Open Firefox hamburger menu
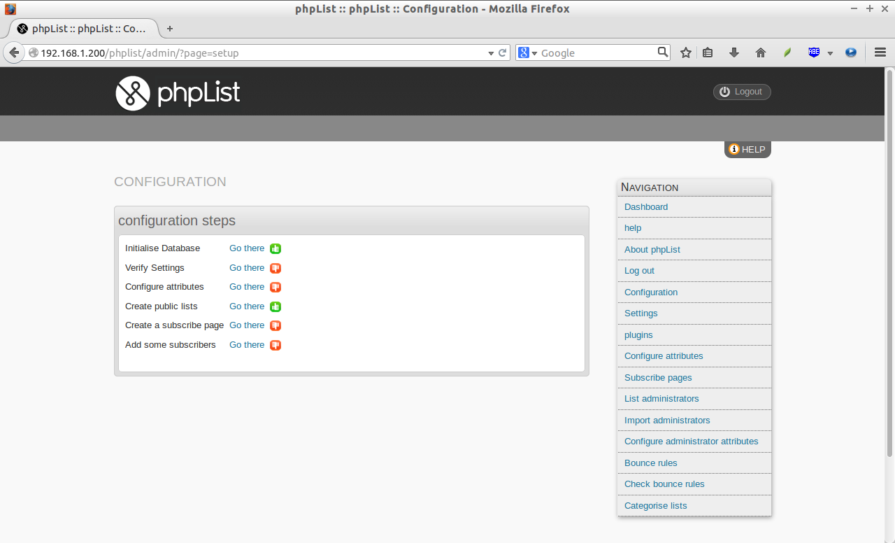The width and height of the screenshot is (895, 543). pos(880,52)
